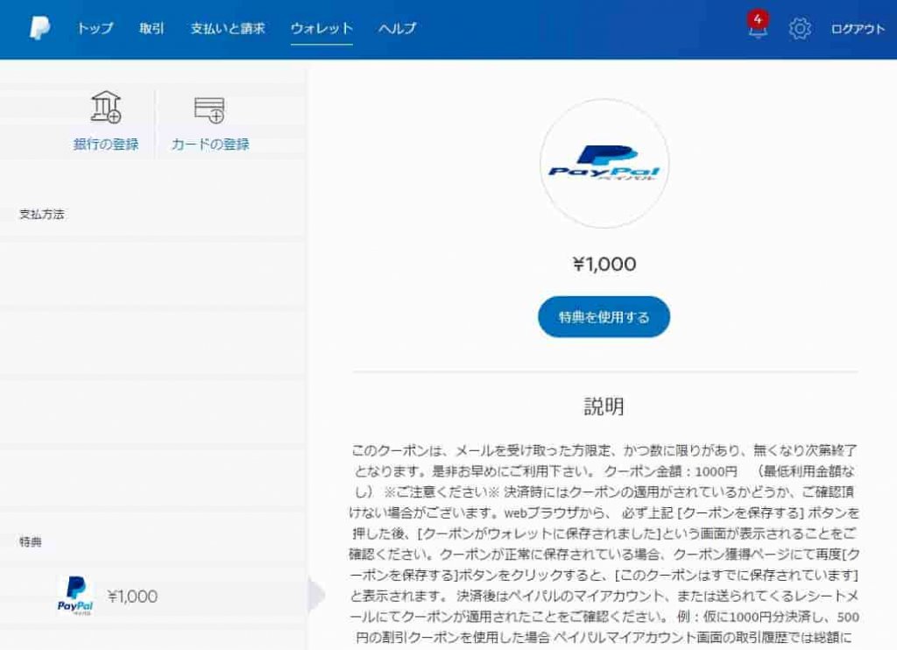Click the 銀行の登録 link
The image size is (897, 650).
pyautogui.click(x=106, y=145)
